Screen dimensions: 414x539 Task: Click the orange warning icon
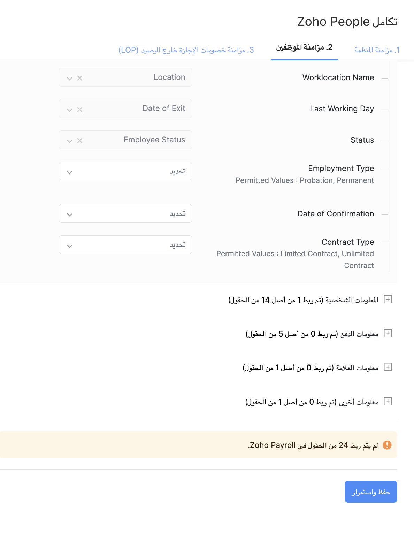coord(387,445)
